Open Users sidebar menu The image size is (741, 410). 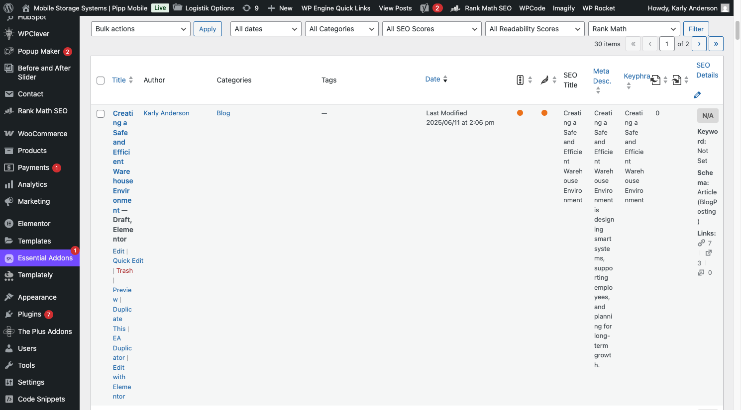click(40, 348)
